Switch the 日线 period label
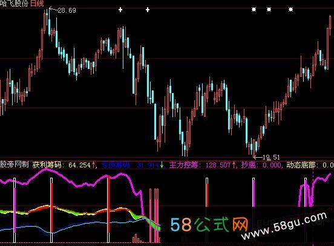 click(37, 4)
